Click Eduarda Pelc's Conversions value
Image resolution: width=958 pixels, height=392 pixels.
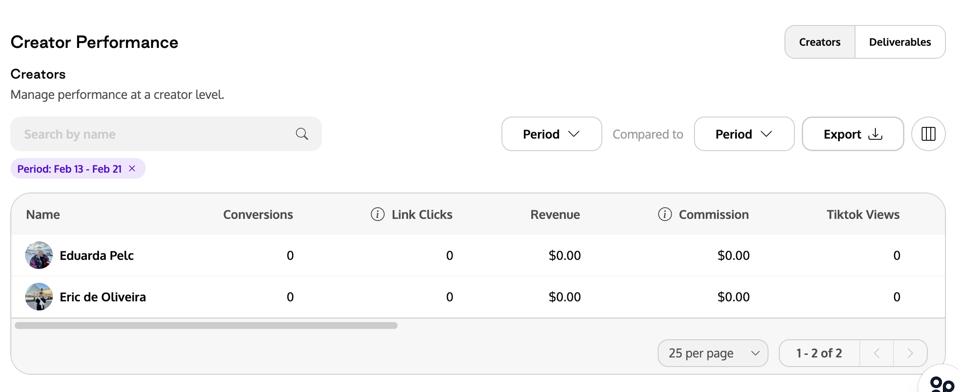[x=290, y=256]
